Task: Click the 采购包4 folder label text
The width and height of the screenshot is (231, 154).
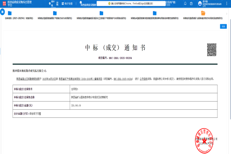Action: [x=154, y=18]
